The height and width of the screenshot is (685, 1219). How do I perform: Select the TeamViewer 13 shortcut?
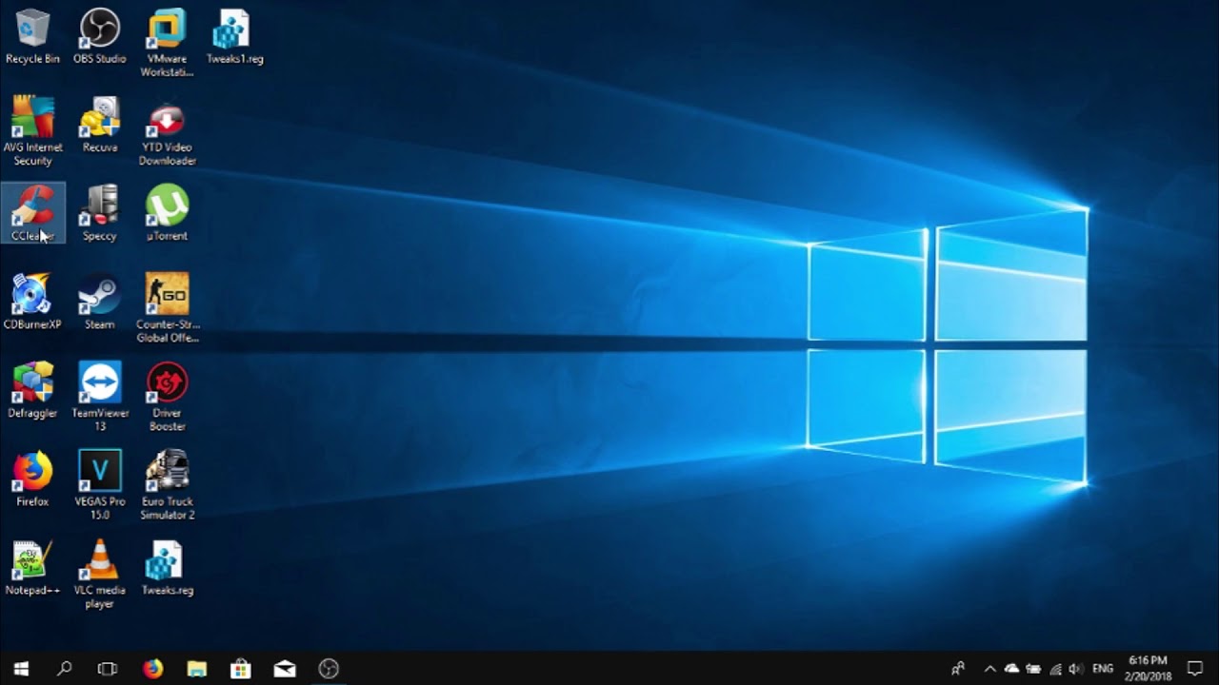(x=99, y=397)
